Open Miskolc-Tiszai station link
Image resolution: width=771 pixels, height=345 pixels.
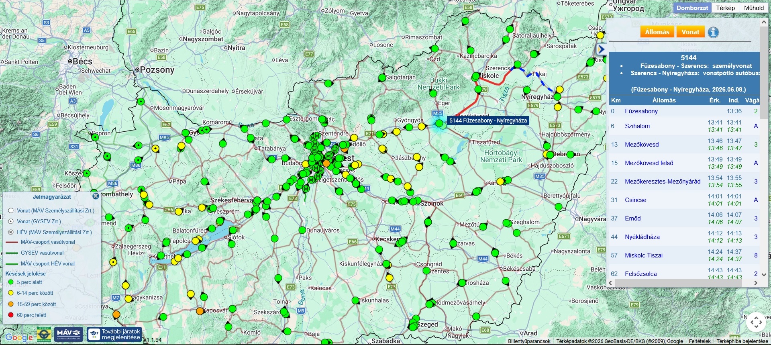click(644, 255)
